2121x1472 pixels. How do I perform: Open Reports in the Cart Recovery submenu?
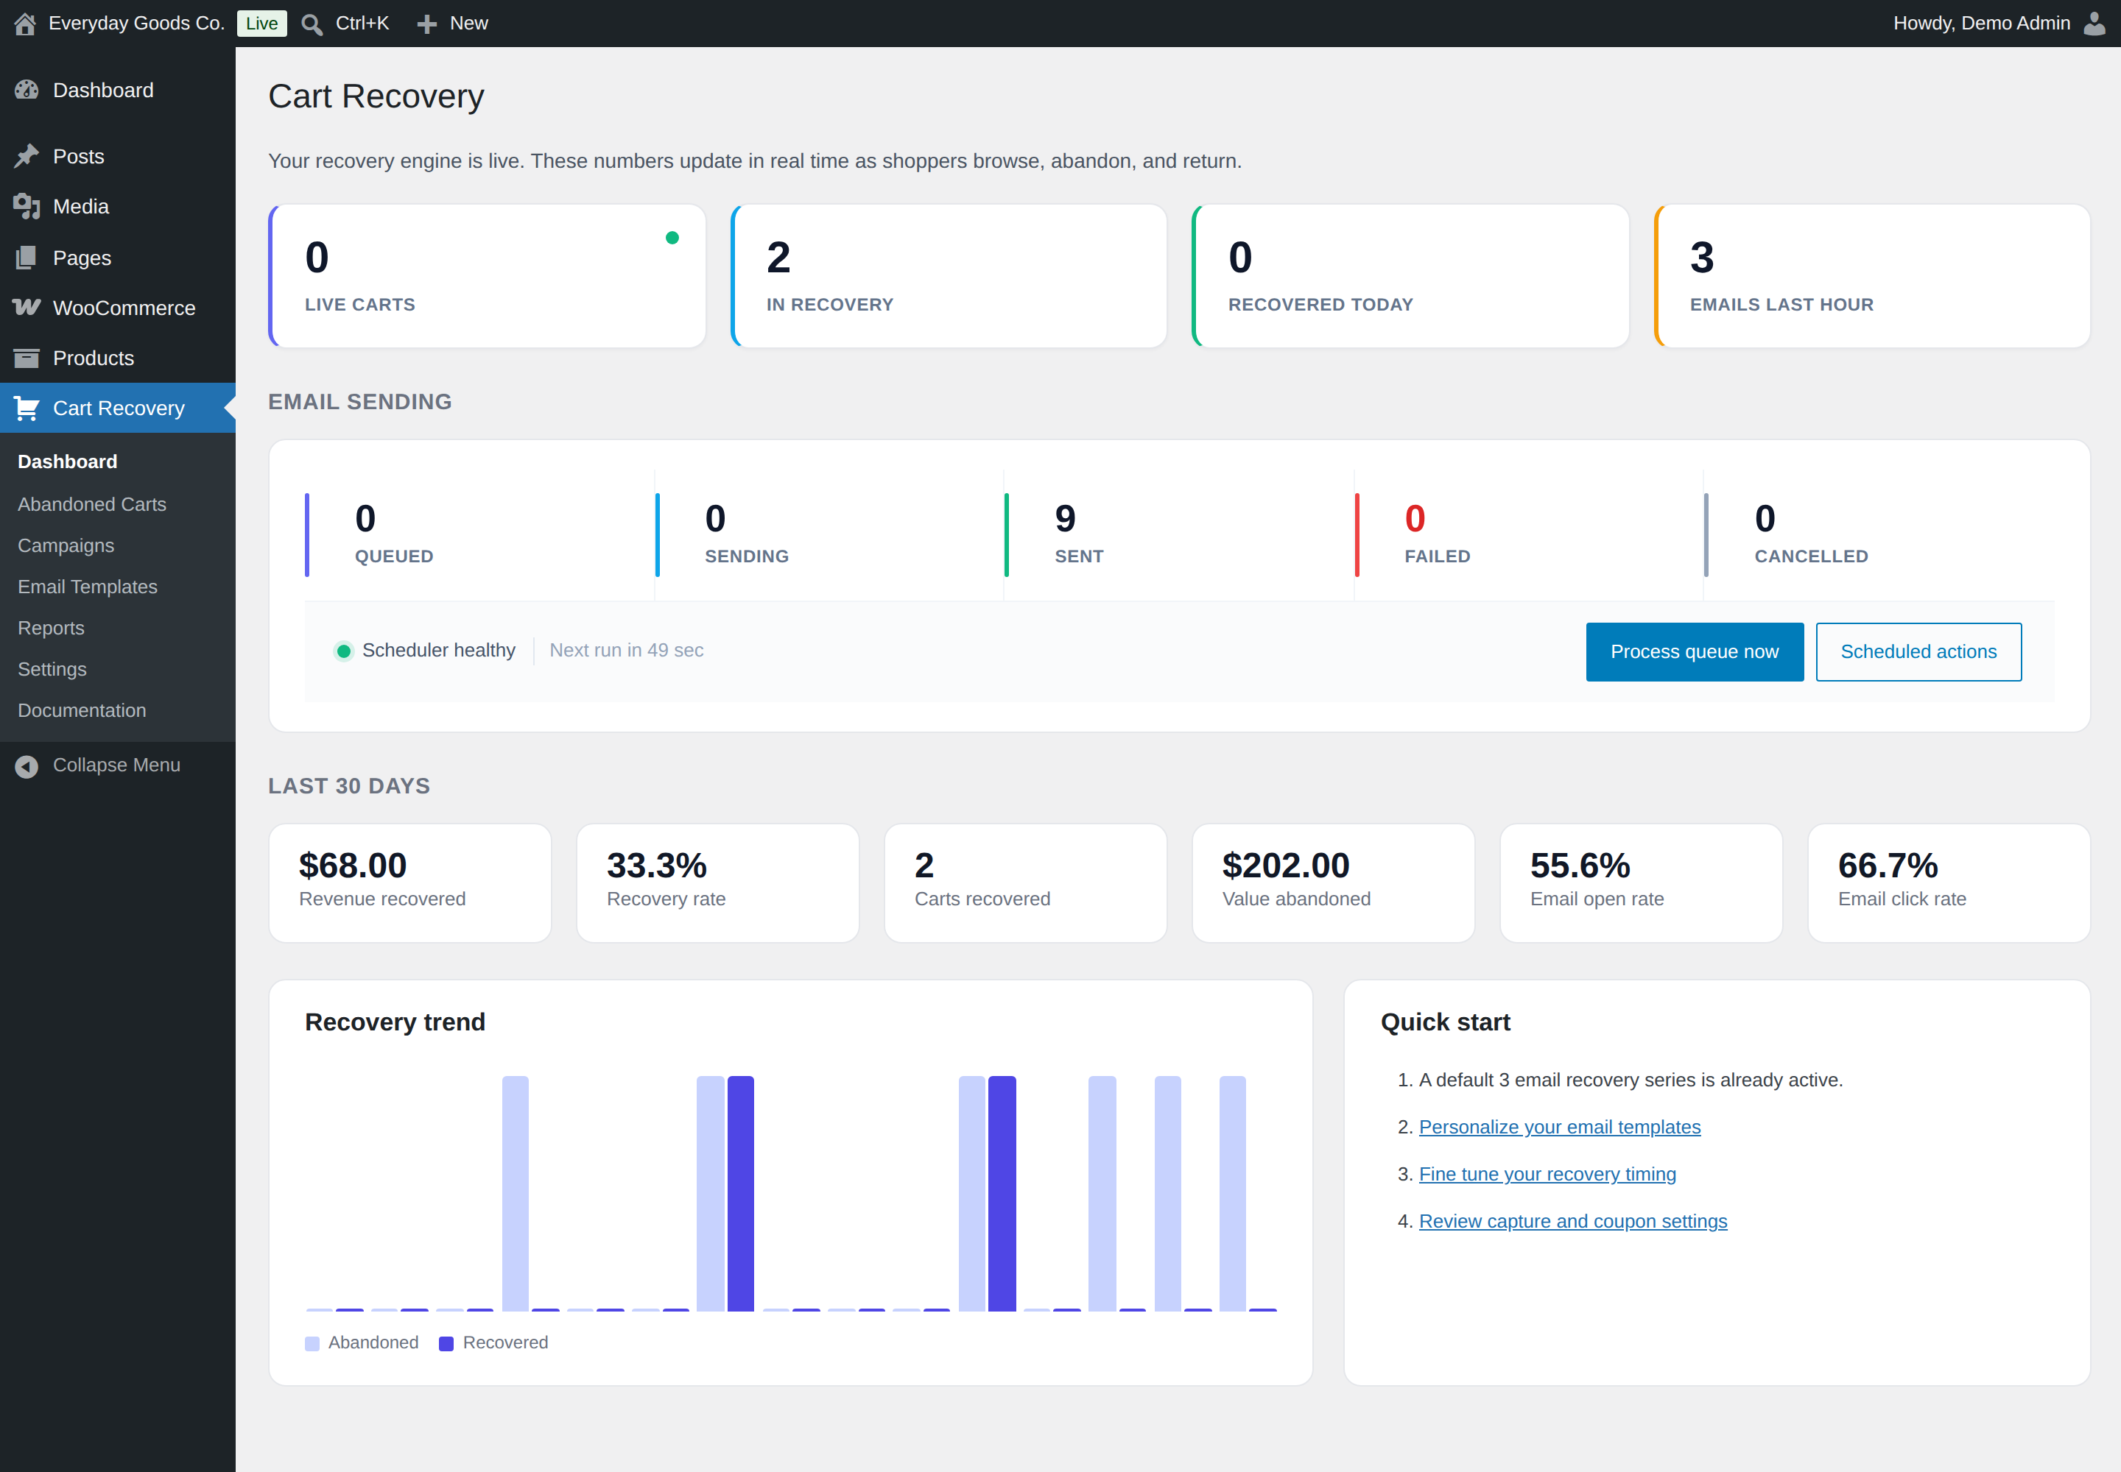[51, 628]
